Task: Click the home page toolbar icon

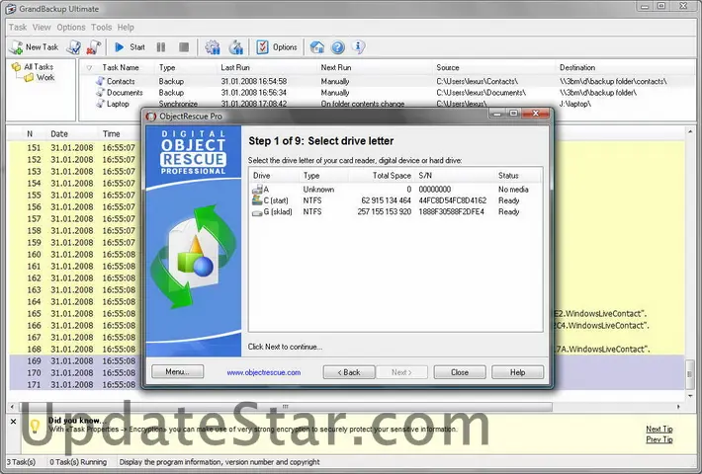Action: click(317, 47)
